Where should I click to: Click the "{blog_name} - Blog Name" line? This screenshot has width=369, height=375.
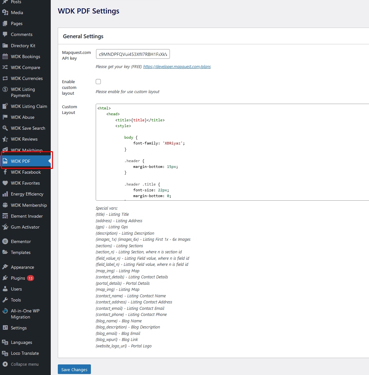[x=119, y=321]
